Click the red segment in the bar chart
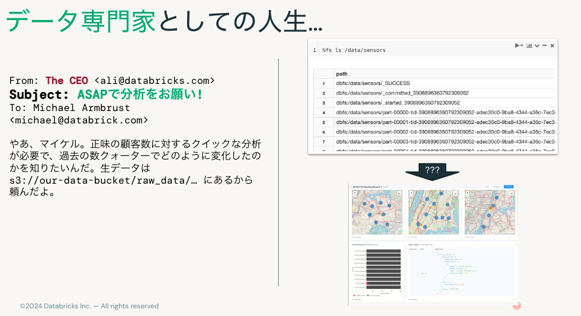This screenshot has width=581, height=316. pos(367,284)
